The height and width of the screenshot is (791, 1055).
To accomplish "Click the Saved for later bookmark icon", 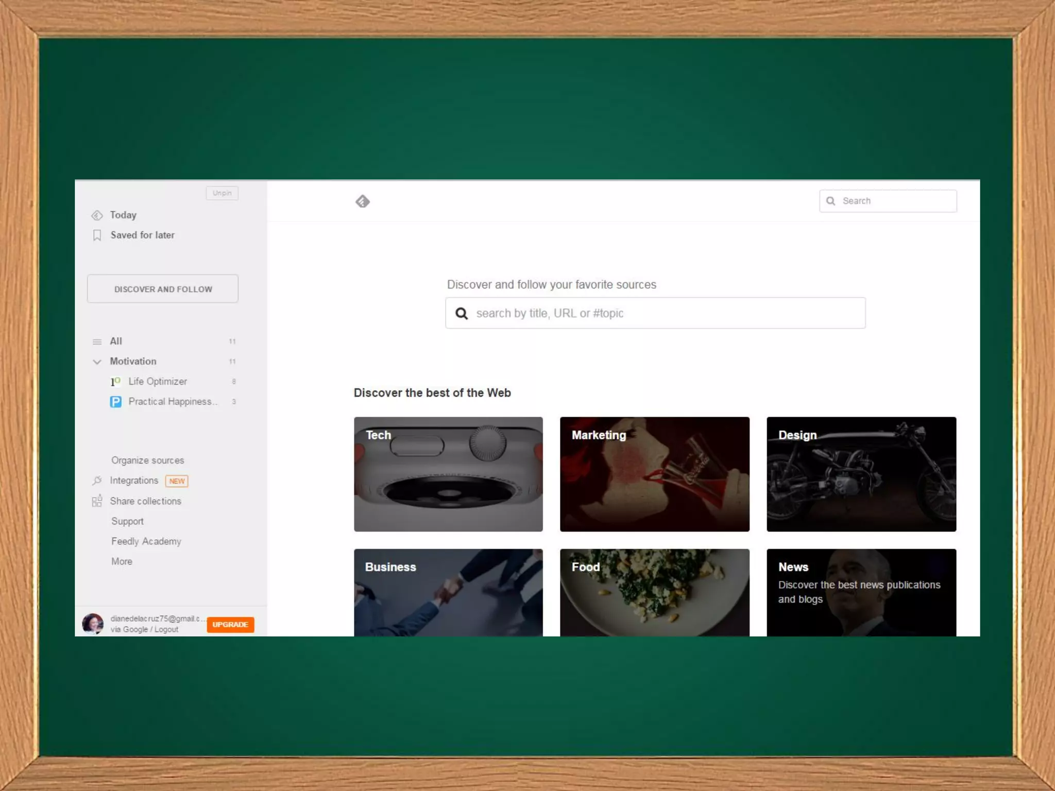I will tap(97, 235).
